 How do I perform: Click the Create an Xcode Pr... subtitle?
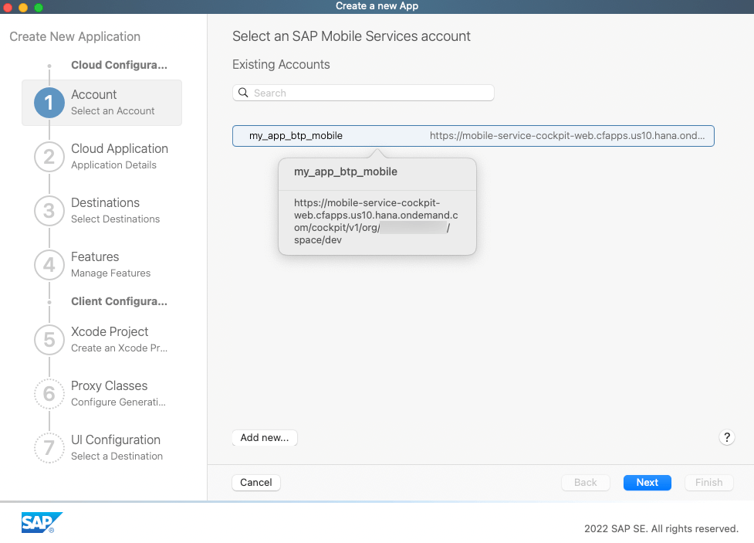120,348
